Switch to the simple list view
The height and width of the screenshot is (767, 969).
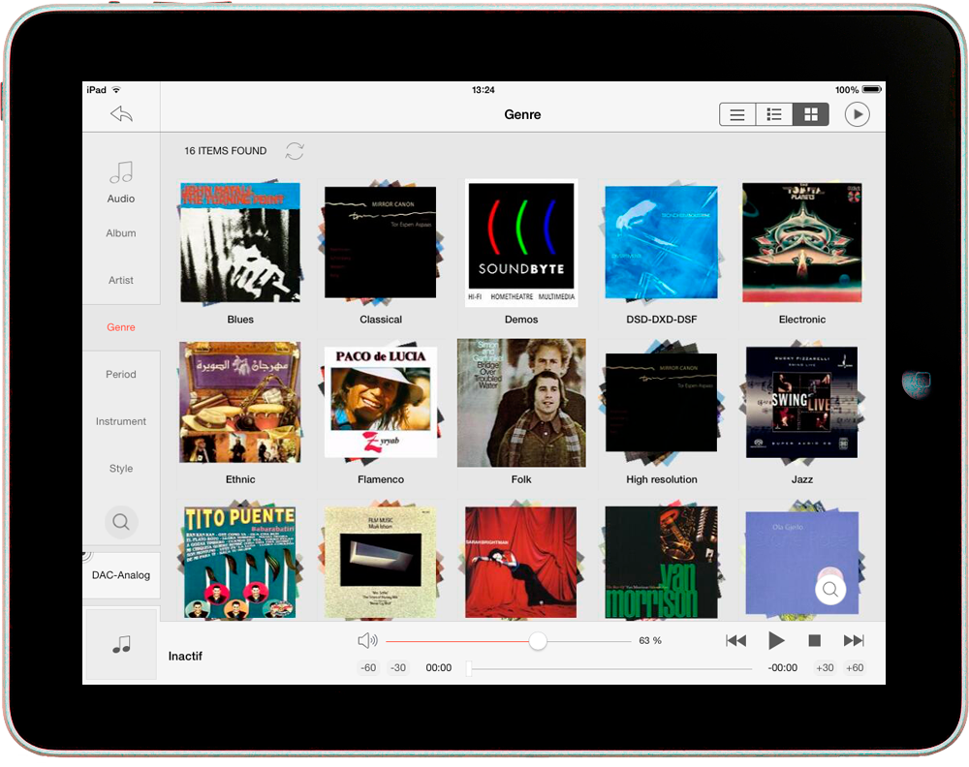pyautogui.click(x=737, y=114)
